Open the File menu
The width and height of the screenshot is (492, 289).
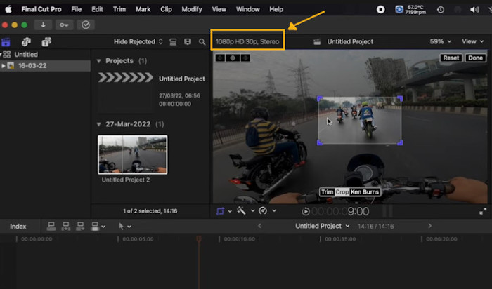(x=76, y=9)
